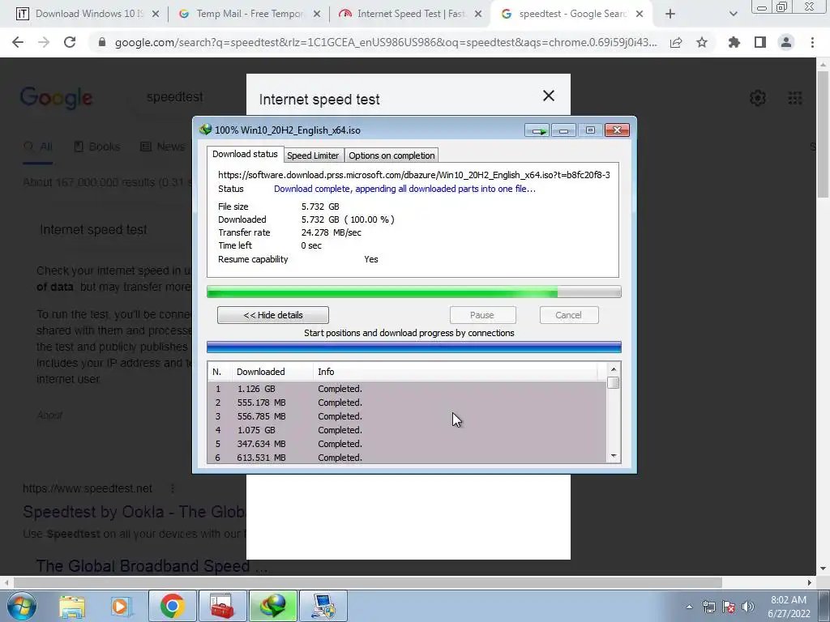Click the Chrome address bar URL
This screenshot has width=830, height=622.
point(386,42)
